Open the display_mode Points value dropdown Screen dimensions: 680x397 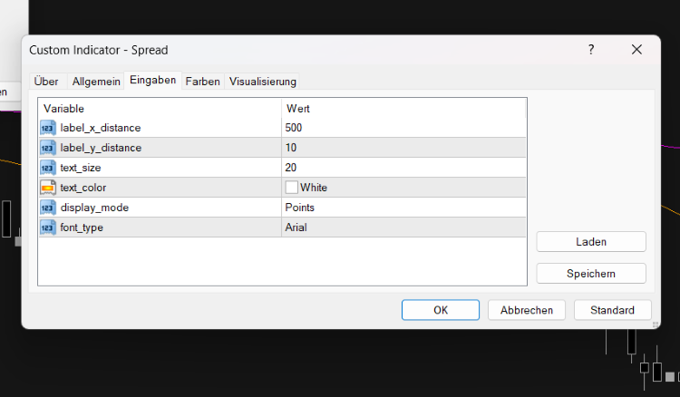(403, 208)
